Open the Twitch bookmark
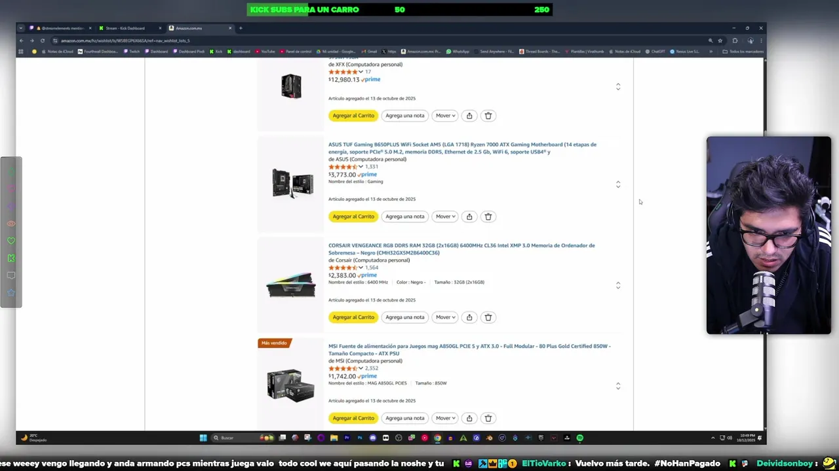This screenshot has width=839, height=471. [132, 52]
